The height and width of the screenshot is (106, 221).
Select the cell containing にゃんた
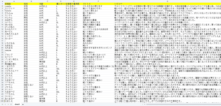(x=14, y=73)
